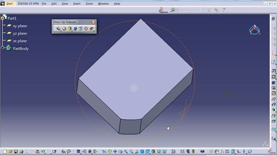Select the Shell tool
Screen dimensions: 277x156
[x=75, y=29]
